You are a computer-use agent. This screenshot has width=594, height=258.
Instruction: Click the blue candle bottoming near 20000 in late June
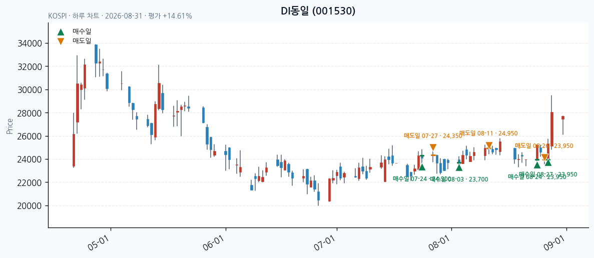pyautogui.click(x=319, y=196)
